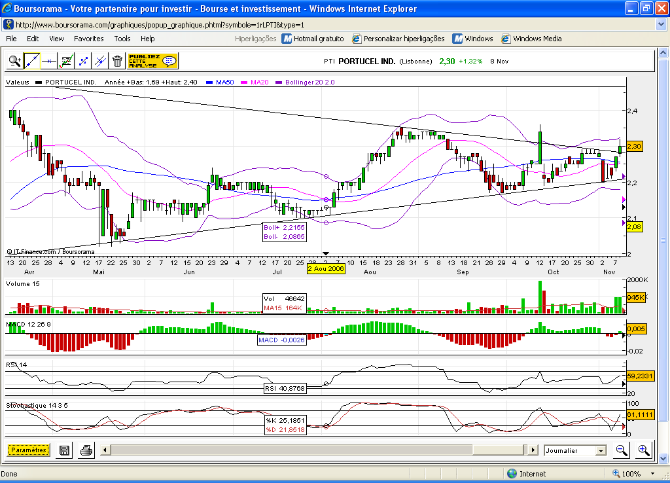Screen dimensions: 670x483
Task: Click the 59,2331 RSI value label
Action: [640, 376]
